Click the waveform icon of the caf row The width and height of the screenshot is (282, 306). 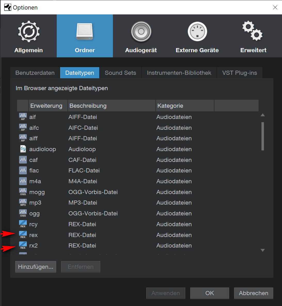[x=23, y=160]
